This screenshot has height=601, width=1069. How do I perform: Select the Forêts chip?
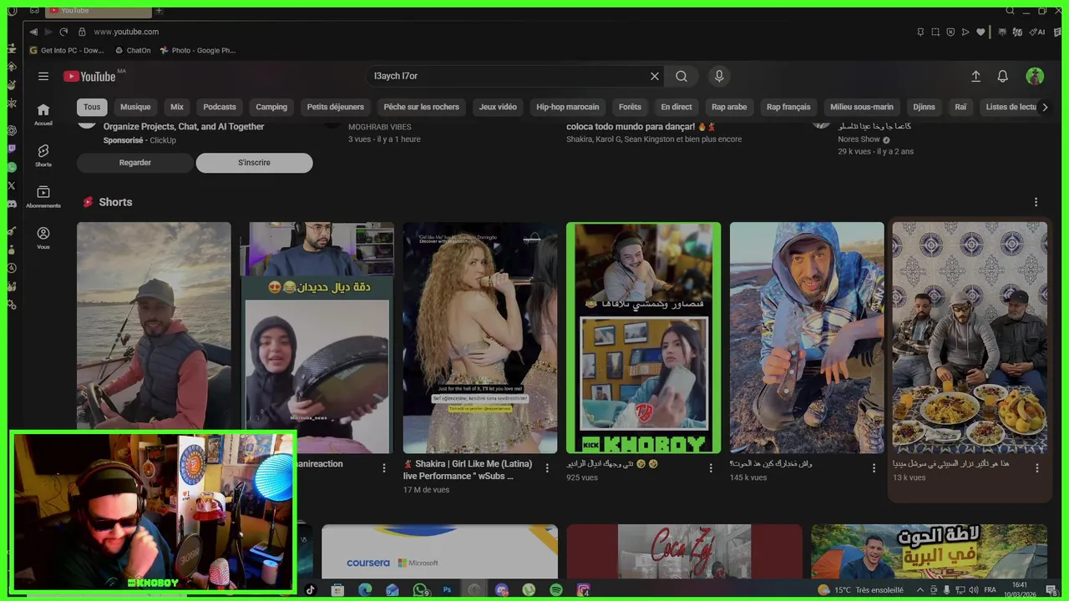(x=631, y=107)
